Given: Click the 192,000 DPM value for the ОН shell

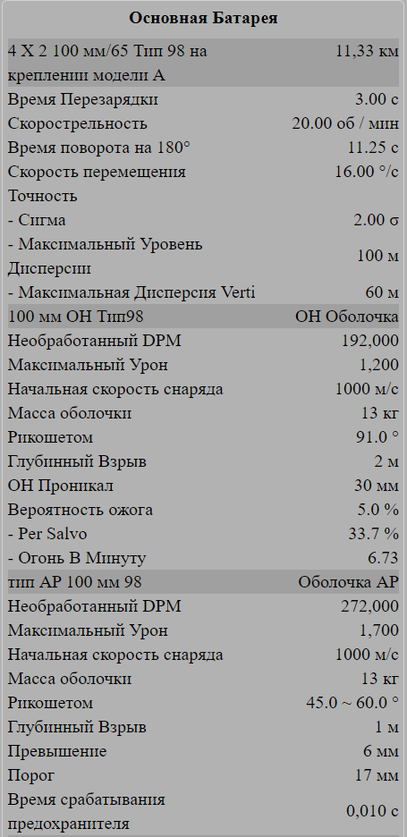Looking at the screenshot, I should [370, 341].
